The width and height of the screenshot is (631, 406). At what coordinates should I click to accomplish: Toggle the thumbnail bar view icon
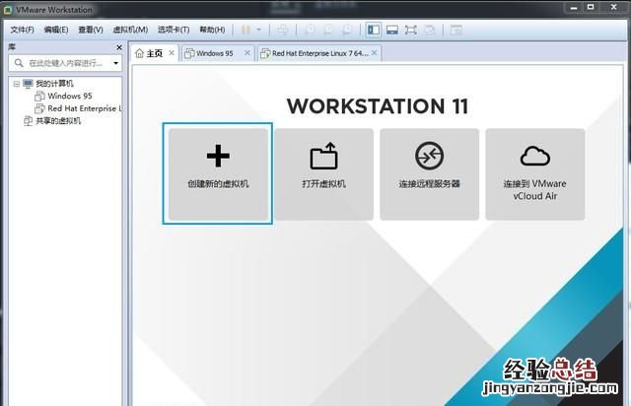click(392, 30)
